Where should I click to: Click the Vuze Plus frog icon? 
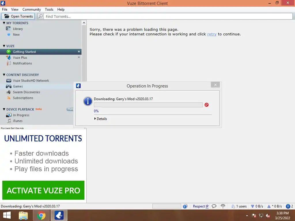[8, 57]
